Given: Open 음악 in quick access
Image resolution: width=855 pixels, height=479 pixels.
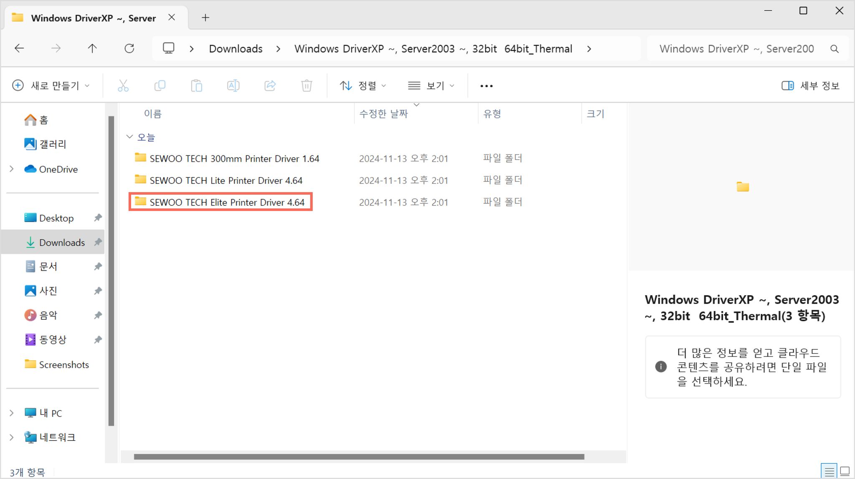Looking at the screenshot, I should [41, 315].
